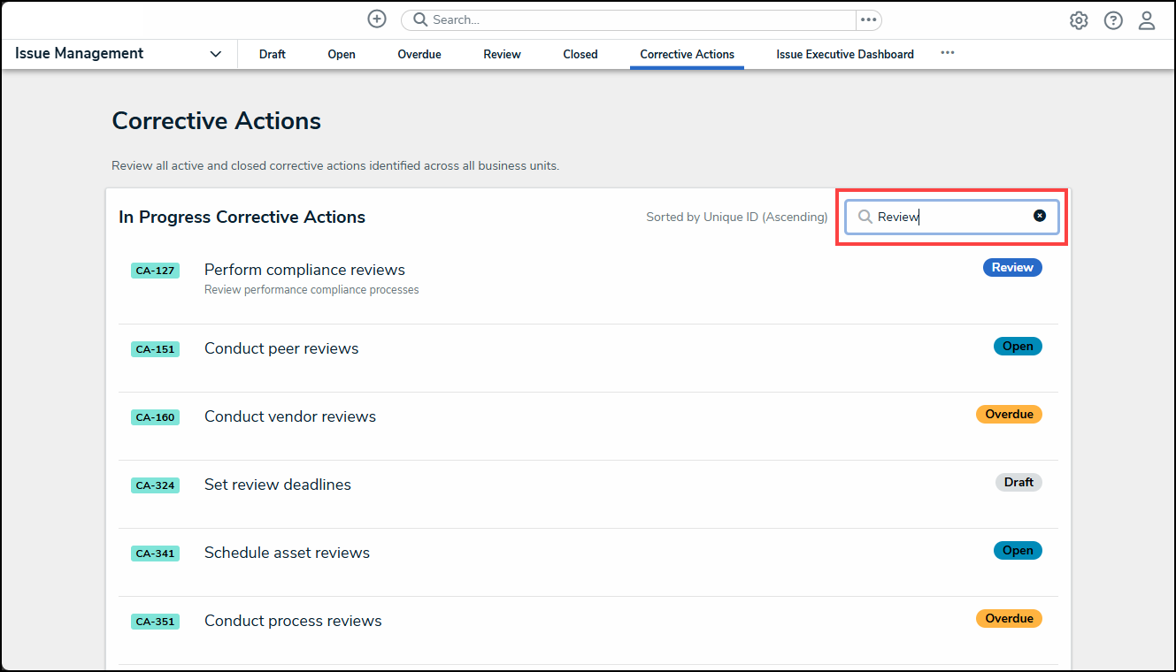Click the Sorted by Unique ID label

(736, 217)
